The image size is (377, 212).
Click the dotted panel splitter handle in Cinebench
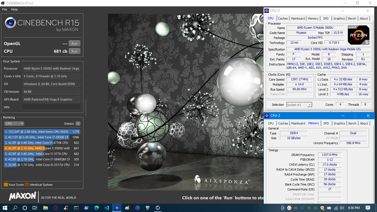click(x=86, y=108)
